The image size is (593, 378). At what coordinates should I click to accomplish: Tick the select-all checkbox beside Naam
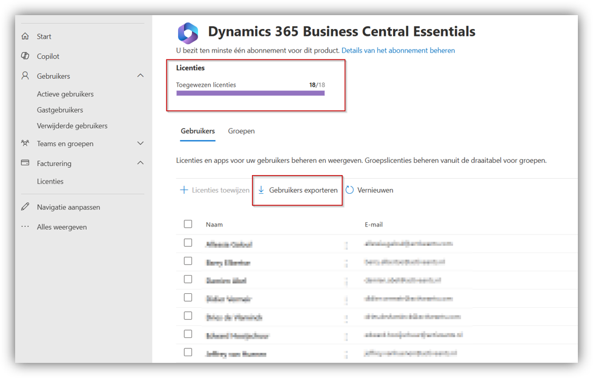[188, 224]
